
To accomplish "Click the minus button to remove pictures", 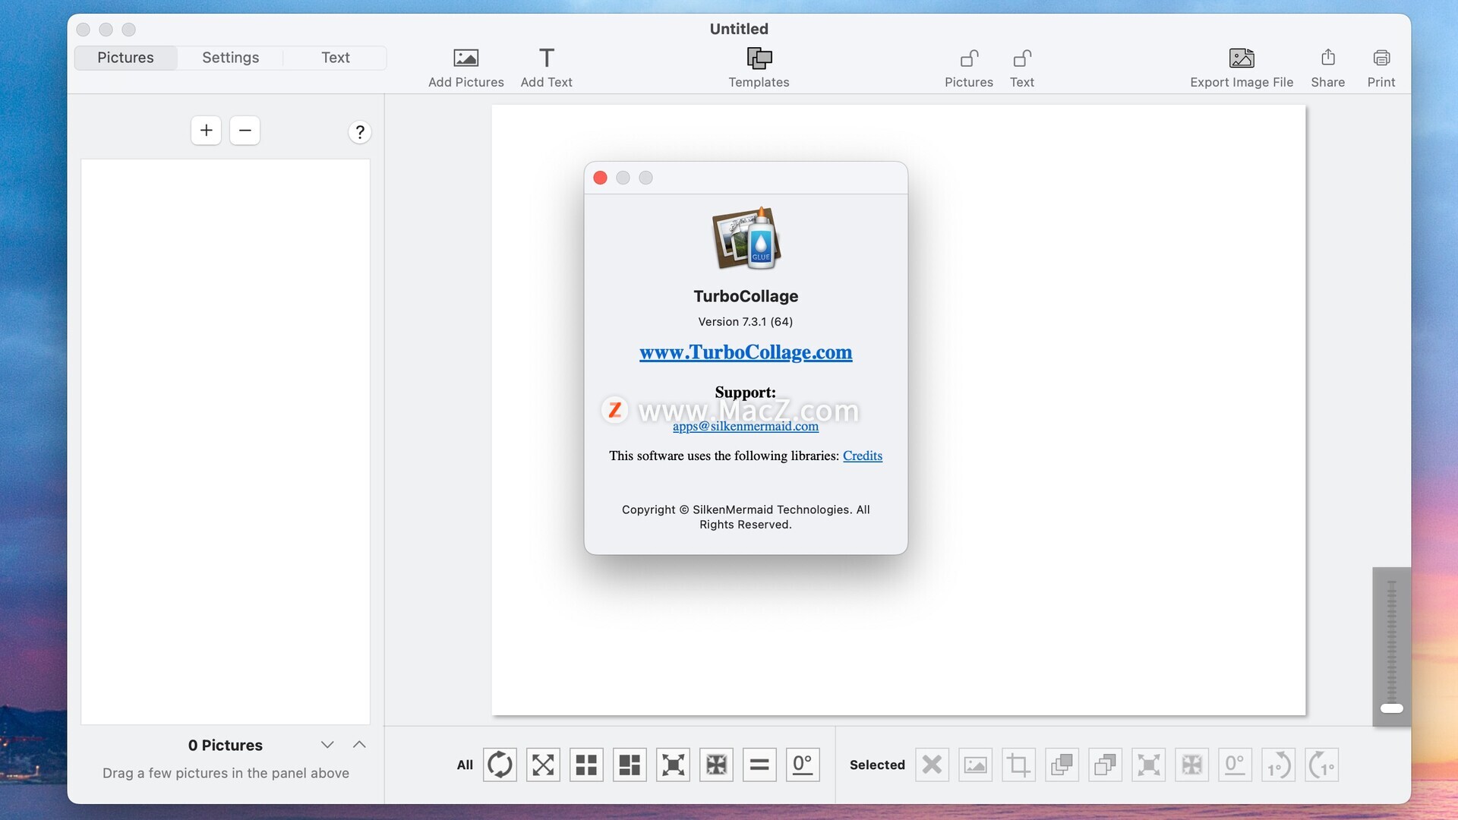I will (245, 131).
